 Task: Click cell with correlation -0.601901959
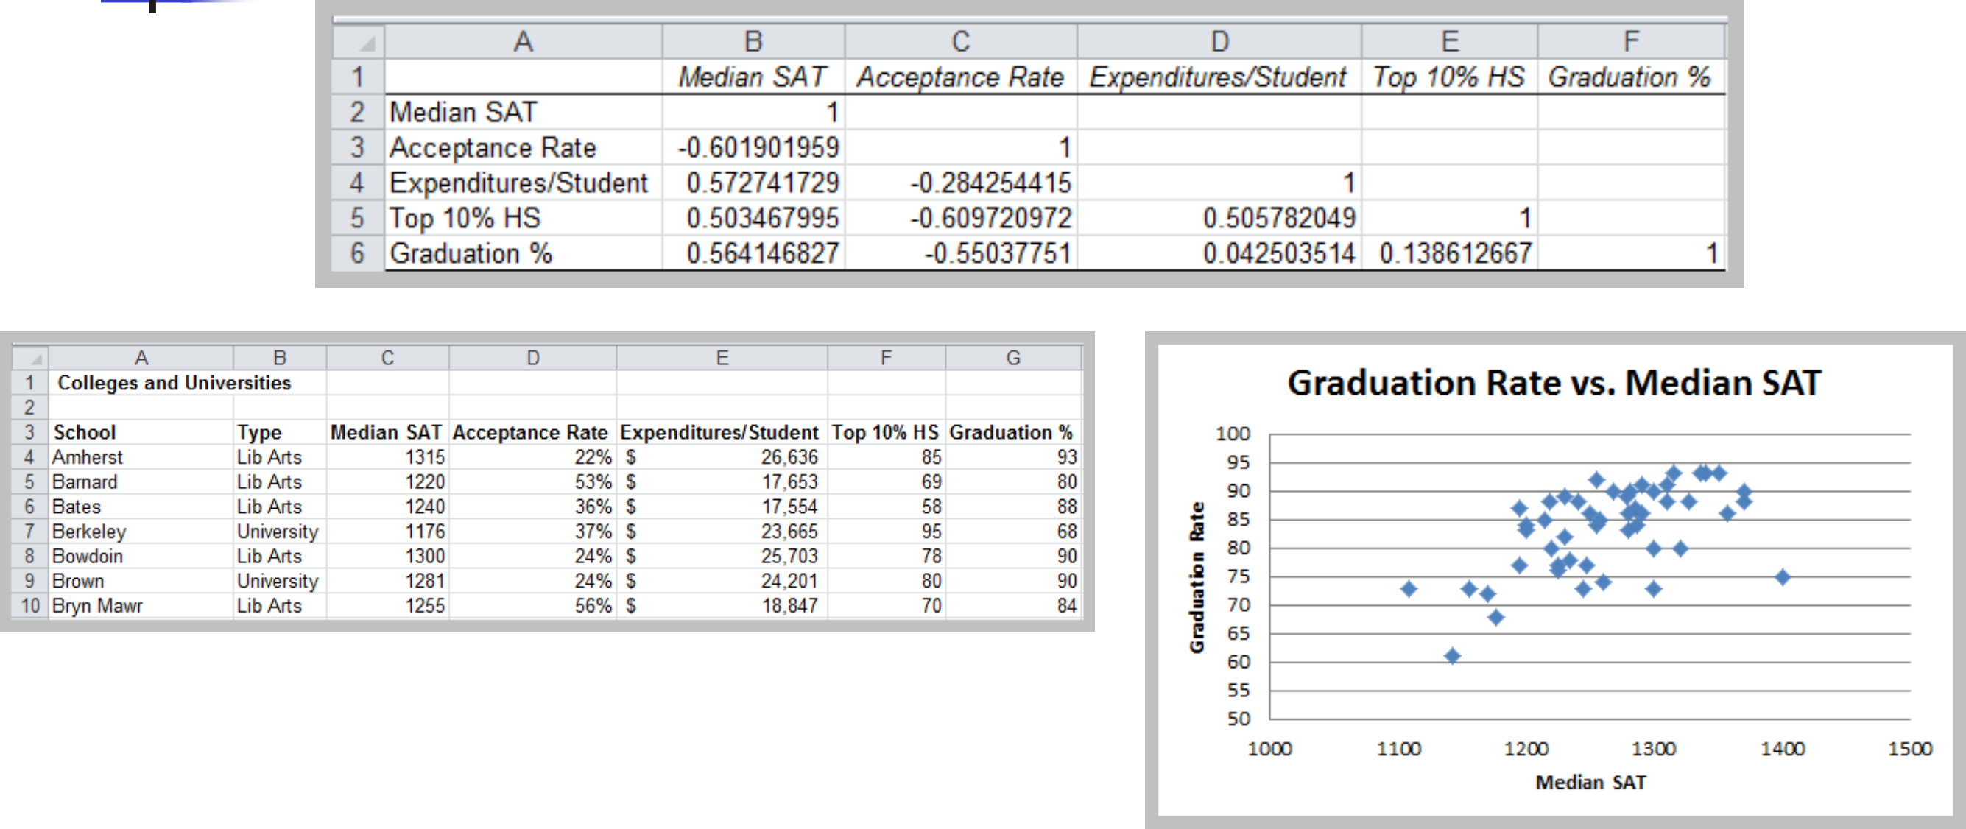click(x=757, y=147)
